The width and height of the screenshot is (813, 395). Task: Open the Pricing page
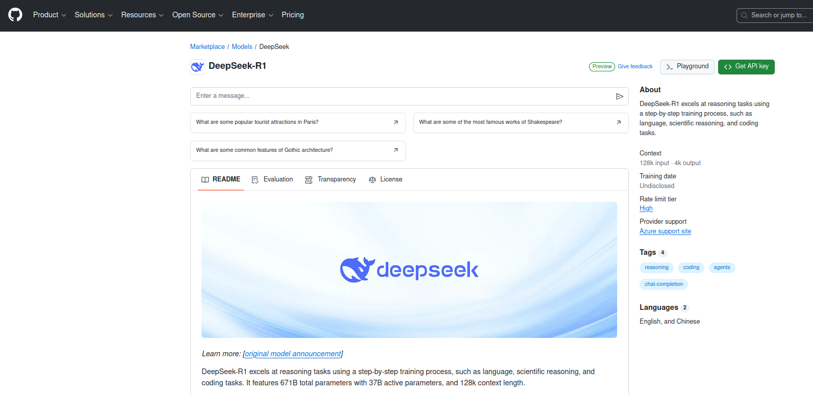pos(293,15)
